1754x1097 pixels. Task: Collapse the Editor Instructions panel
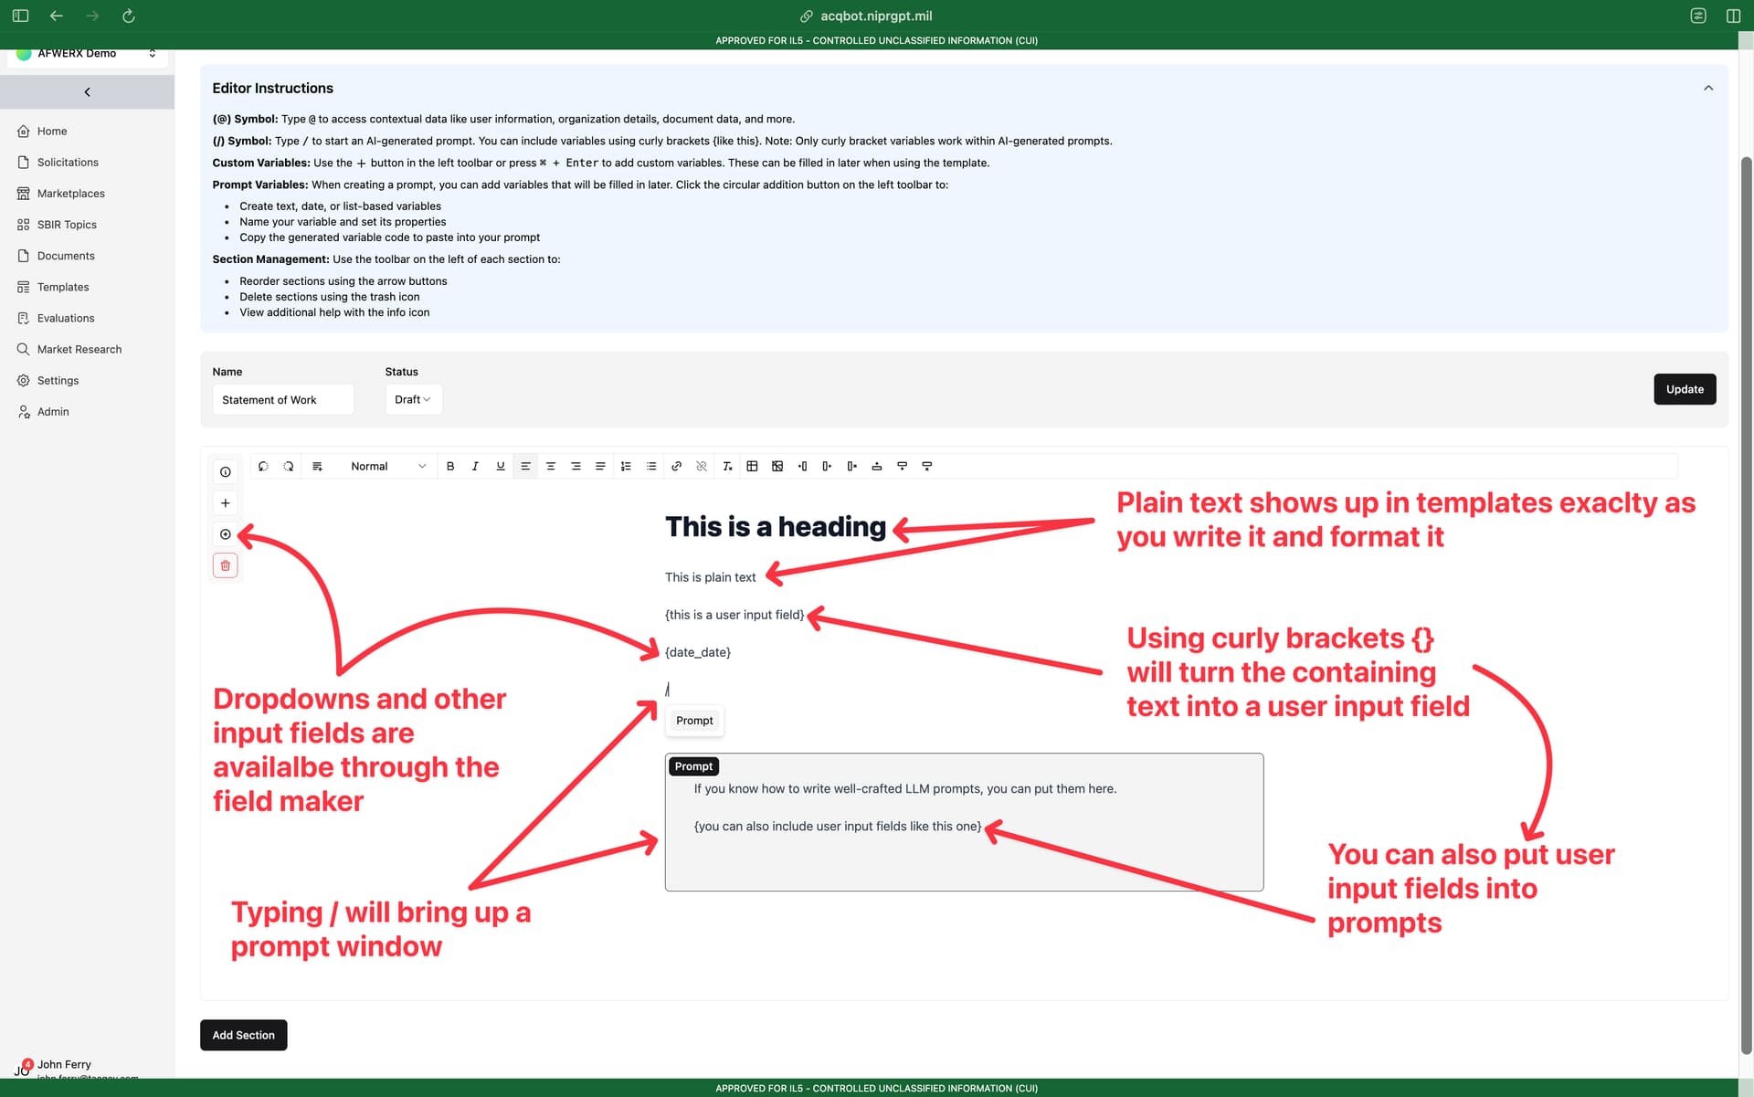[x=1708, y=88]
